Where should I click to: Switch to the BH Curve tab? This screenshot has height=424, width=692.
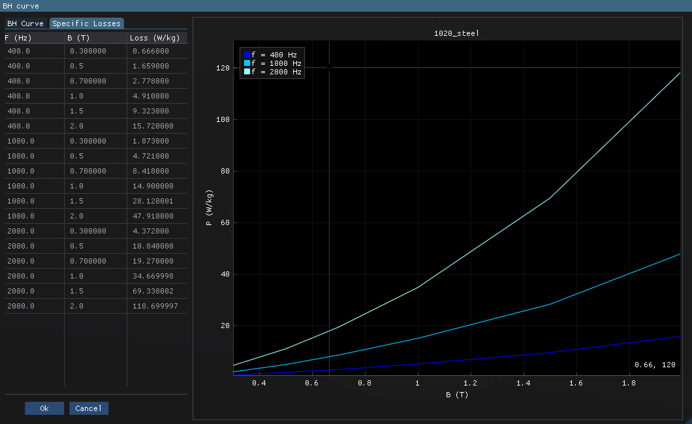pyautogui.click(x=26, y=23)
